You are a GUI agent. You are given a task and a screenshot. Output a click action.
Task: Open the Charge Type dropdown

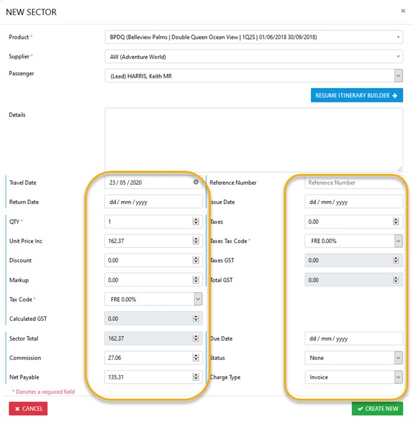[398, 377]
